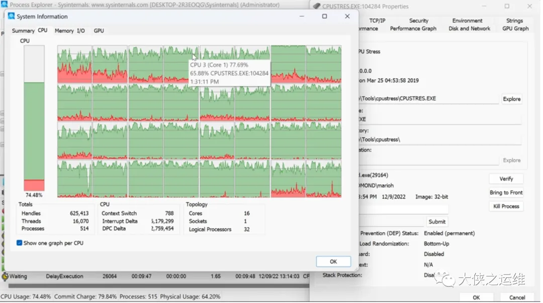Click OK in CPUSTRES Properties window
This screenshot has height=303, width=543.
pyautogui.click(x=478, y=298)
